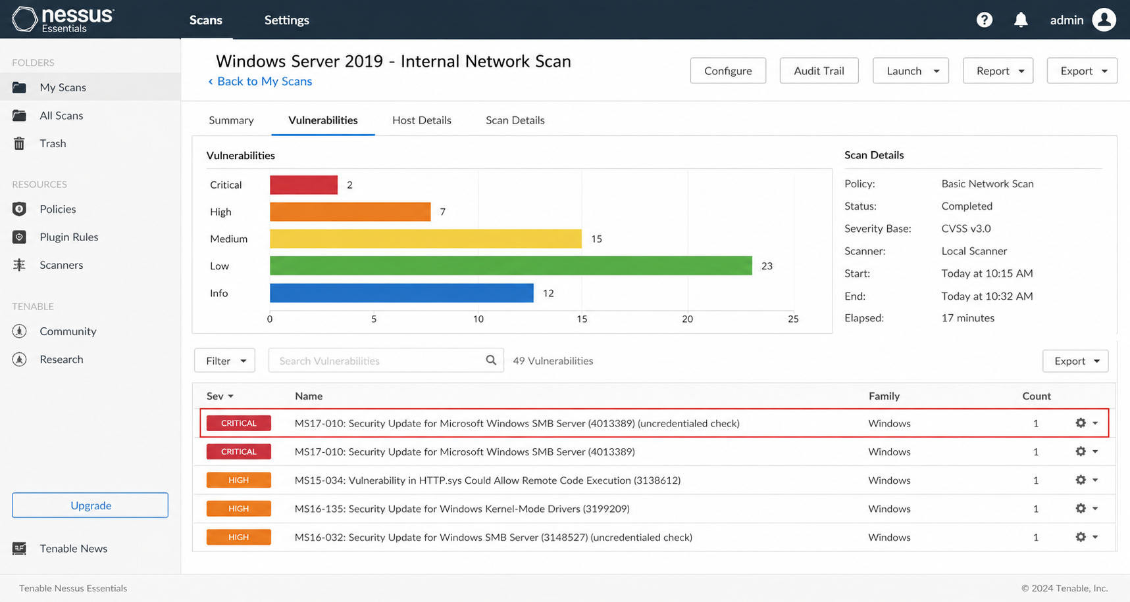
Task: Open the Settings top menu
Action: [x=287, y=20]
